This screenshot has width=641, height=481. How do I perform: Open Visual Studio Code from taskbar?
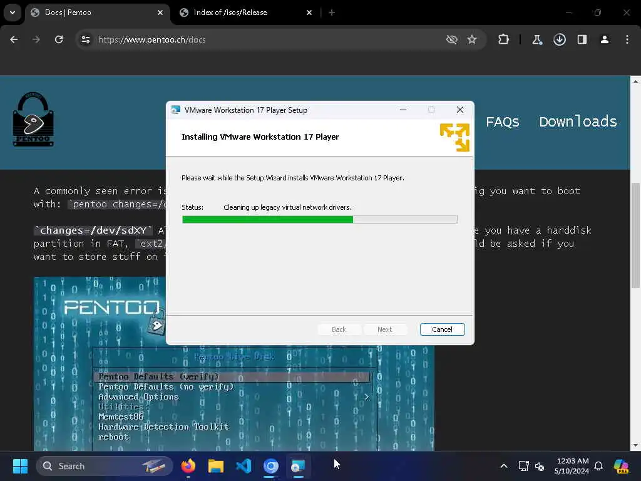coord(244,466)
